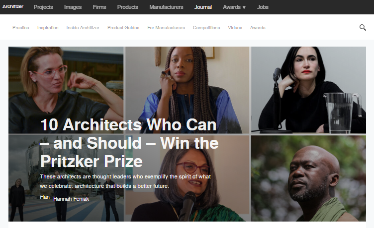Click author name Hannah Feniak
Viewport: 374px width, 228px height.
pos(71,199)
